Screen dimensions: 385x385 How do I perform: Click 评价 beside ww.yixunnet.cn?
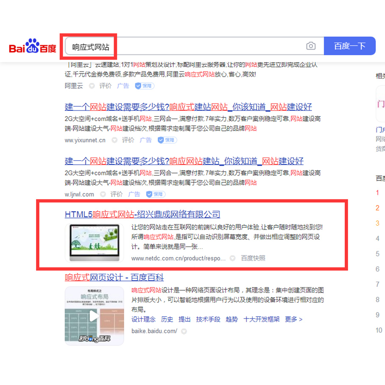[x=128, y=140]
